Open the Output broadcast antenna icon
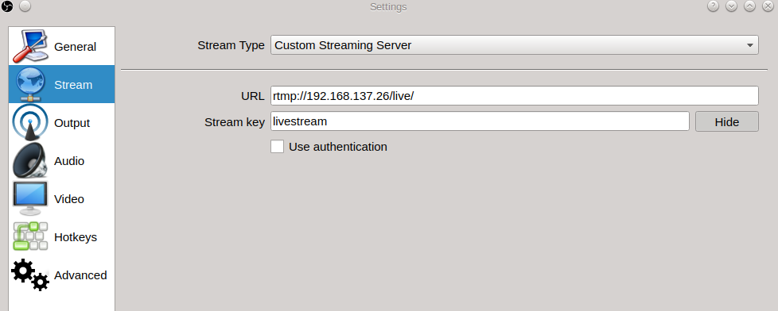This screenshot has width=778, height=311. [x=30, y=123]
